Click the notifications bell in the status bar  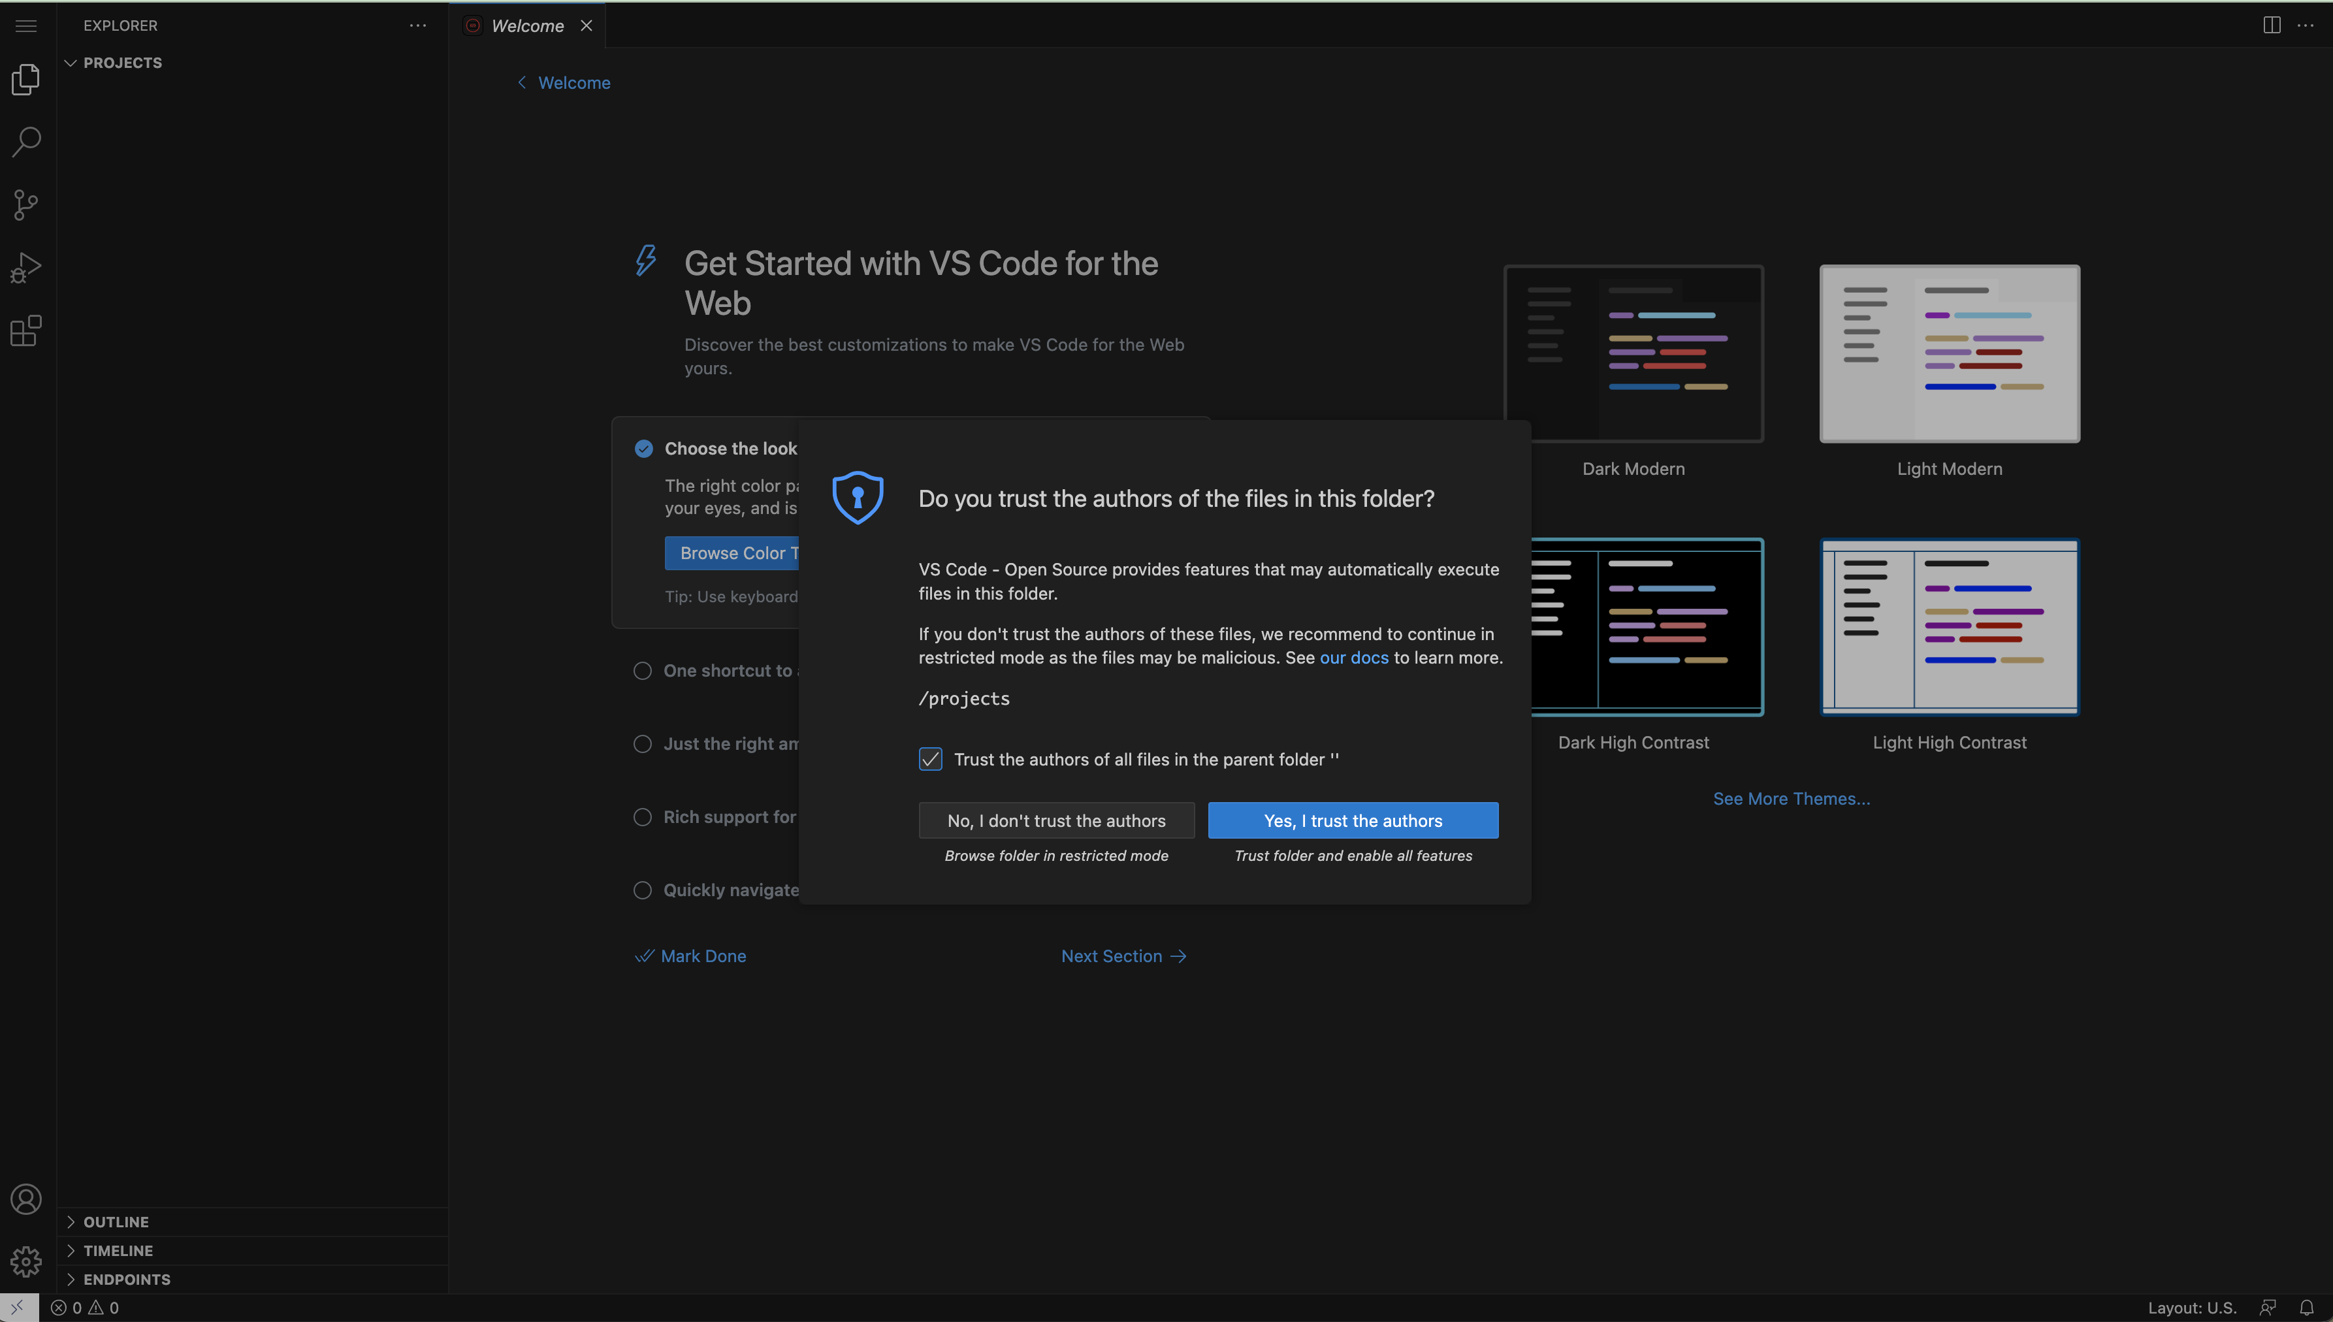click(x=2307, y=1308)
